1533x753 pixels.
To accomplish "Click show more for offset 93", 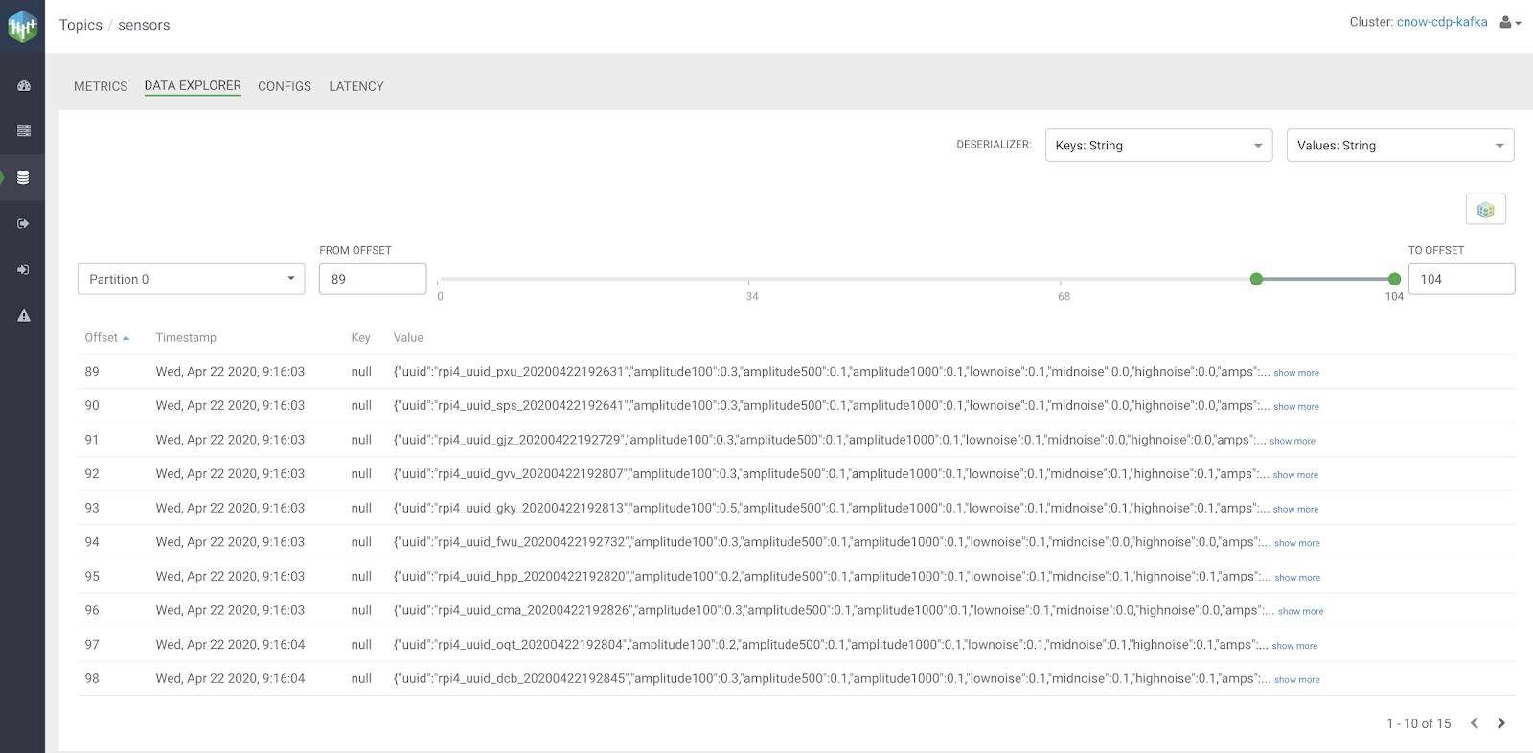I will (x=1295, y=510).
